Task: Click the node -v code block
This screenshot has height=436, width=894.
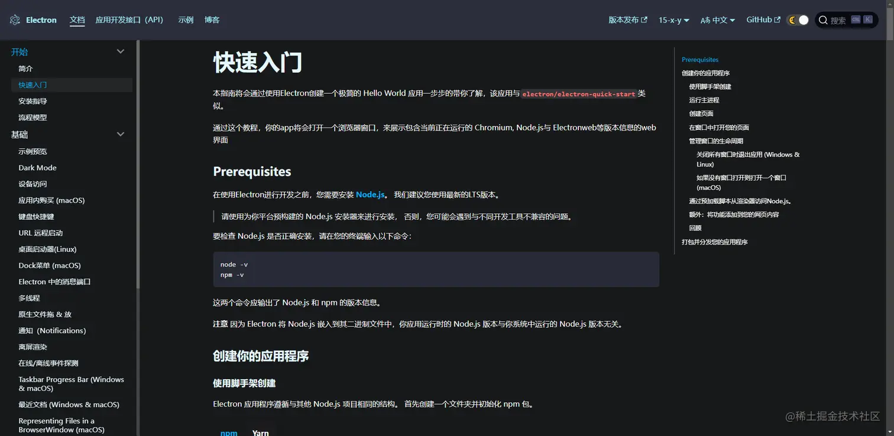Action: coord(436,269)
